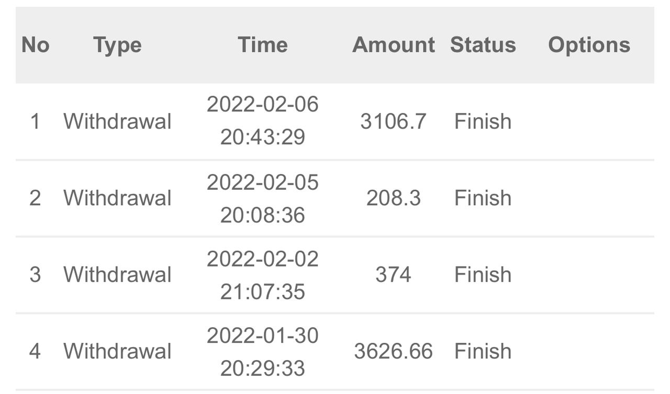Click the Options column header

(589, 45)
